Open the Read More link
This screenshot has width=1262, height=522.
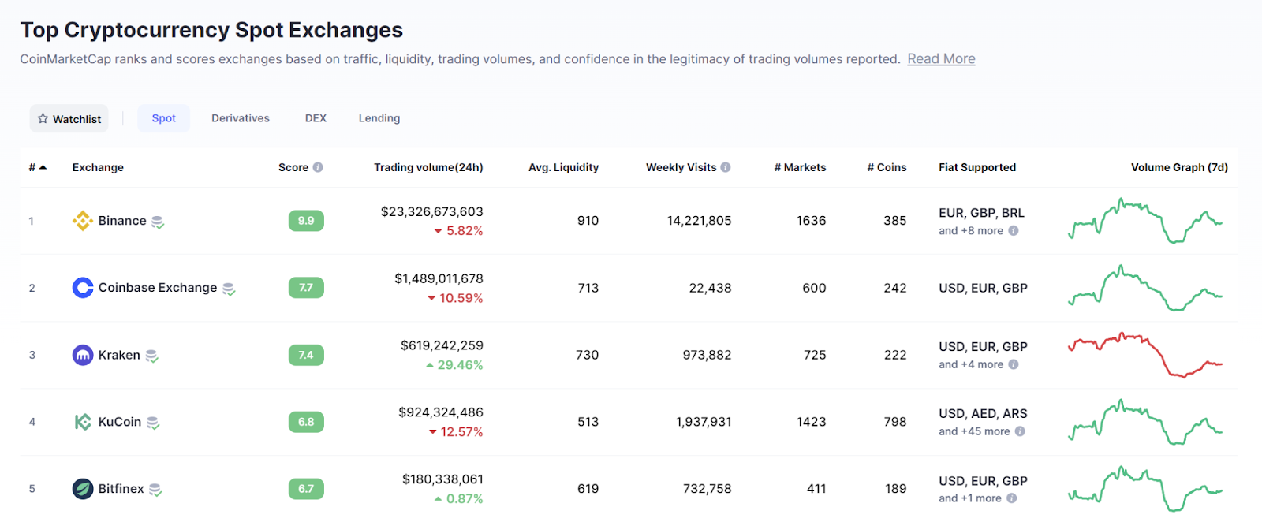pos(941,59)
